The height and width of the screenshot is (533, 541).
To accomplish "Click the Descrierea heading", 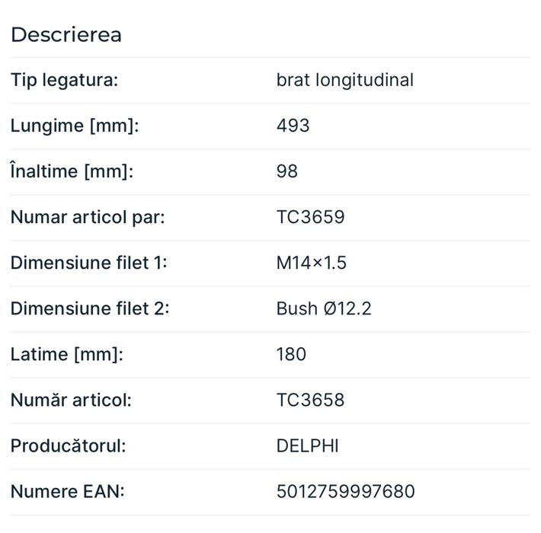I will (x=66, y=35).
